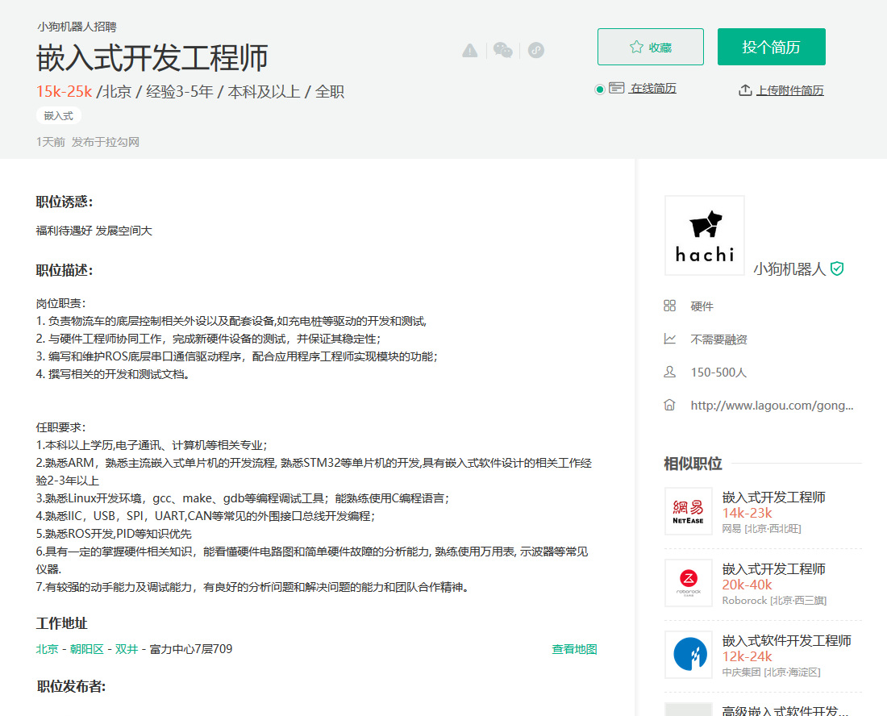Share job via WeChat icon
This screenshot has width=887, height=716.
click(x=503, y=50)
